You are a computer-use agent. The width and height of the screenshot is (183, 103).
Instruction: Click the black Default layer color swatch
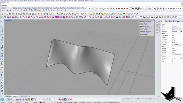click(x=40, y=102)
